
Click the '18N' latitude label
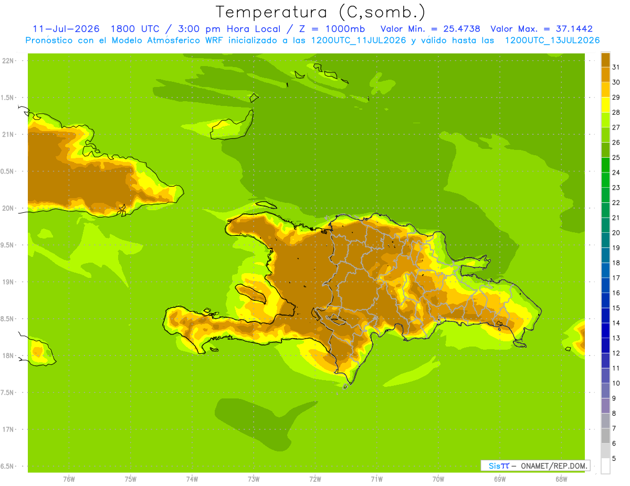pos(8,355)
